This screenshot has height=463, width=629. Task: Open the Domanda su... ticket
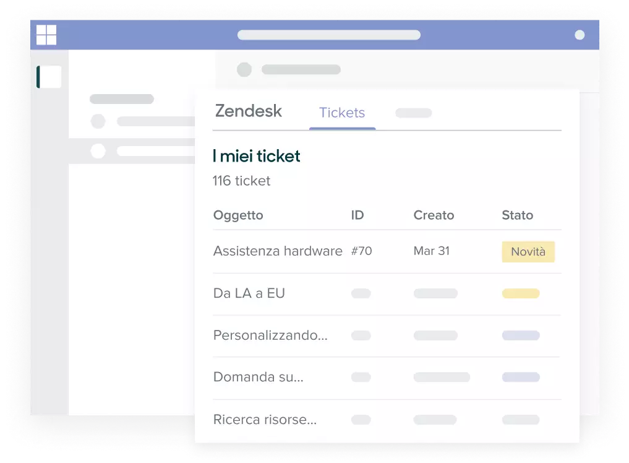259,377
